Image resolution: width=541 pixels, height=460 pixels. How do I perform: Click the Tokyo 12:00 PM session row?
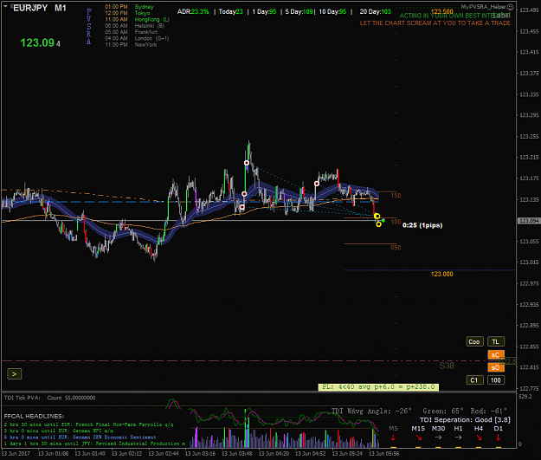tap(127, 13)
